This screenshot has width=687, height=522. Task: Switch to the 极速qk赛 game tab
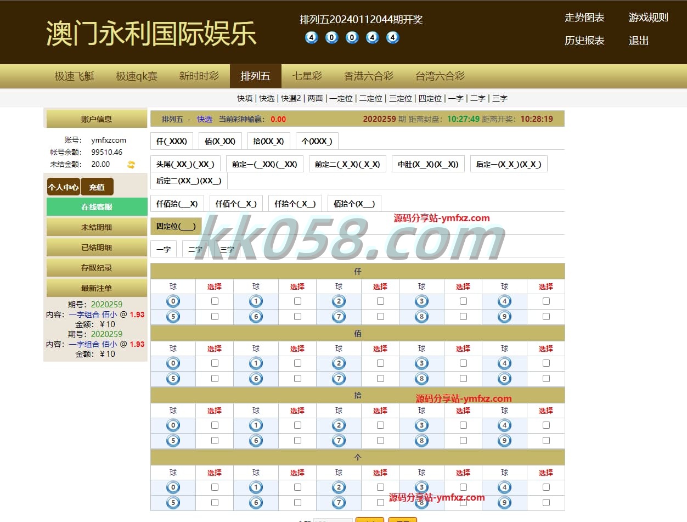tap(137, 76)
